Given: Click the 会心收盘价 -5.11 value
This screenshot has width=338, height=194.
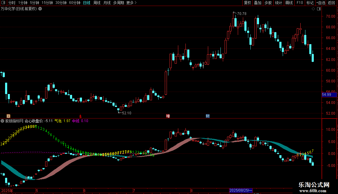Looking at the screenshot, I should coord(39,121).
